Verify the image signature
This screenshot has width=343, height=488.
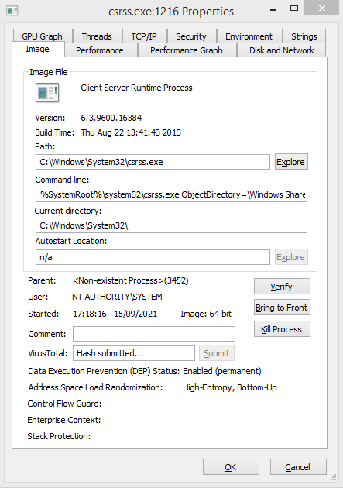pyautogui.click(x=282, y=287)
